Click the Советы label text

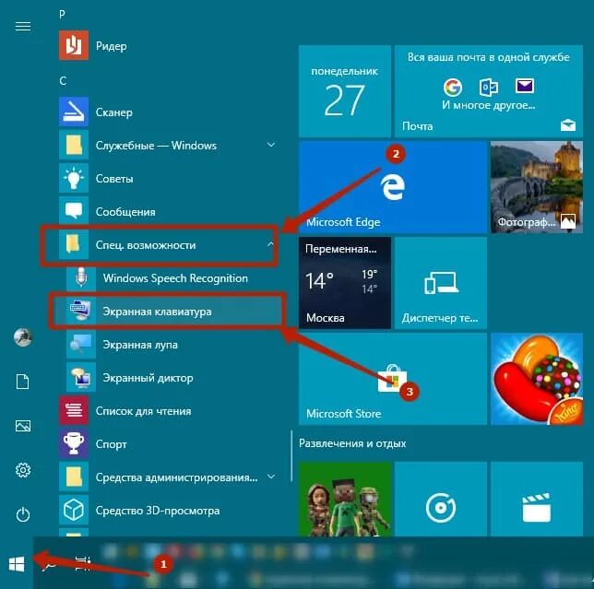pyautogui.click(x=114, y=179)
